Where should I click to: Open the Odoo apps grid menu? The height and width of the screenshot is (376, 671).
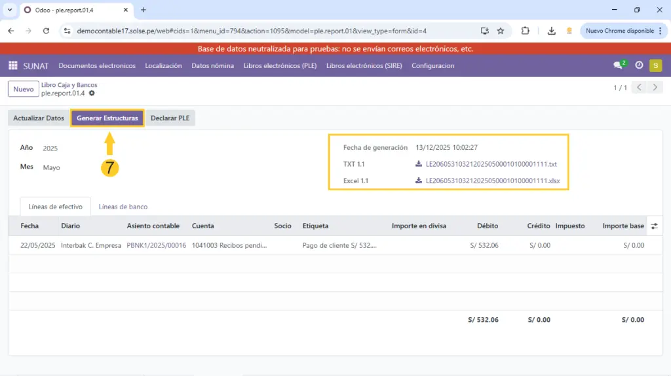pyautogui.click(x=12, y=65)
